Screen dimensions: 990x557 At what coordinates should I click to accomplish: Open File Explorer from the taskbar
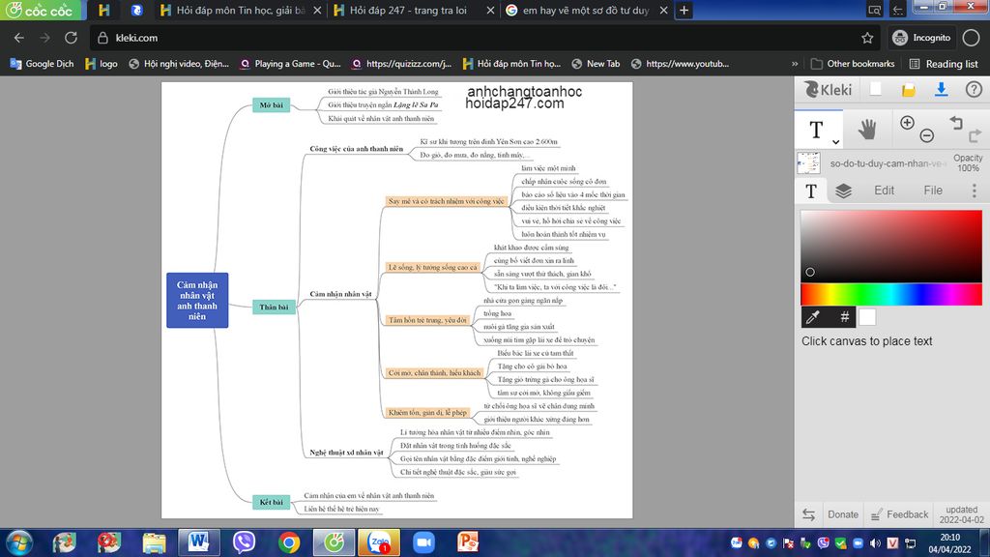(154, 542)
